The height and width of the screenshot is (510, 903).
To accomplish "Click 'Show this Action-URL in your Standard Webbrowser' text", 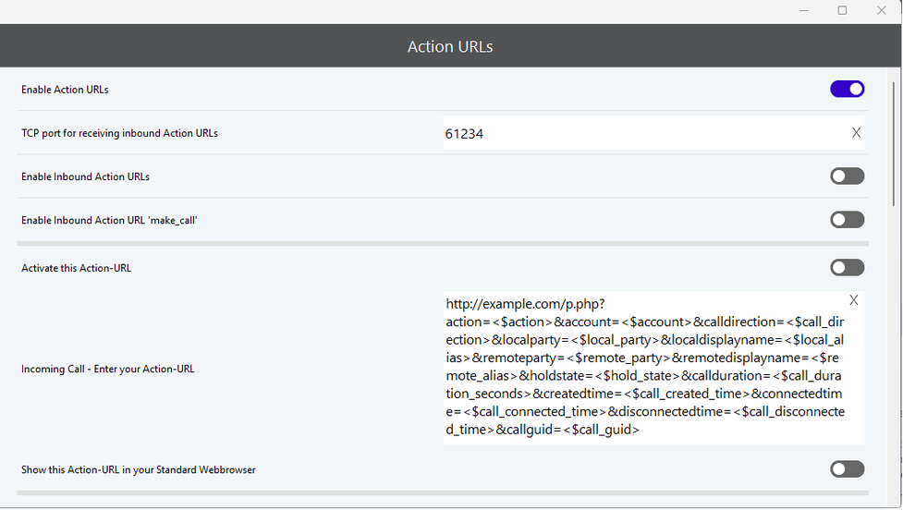I will tap(139, 469).
